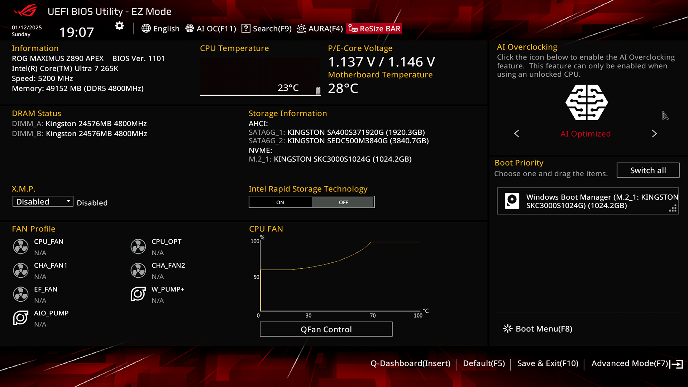Open AURA lighting settings icon

click(x=301, y=28)
